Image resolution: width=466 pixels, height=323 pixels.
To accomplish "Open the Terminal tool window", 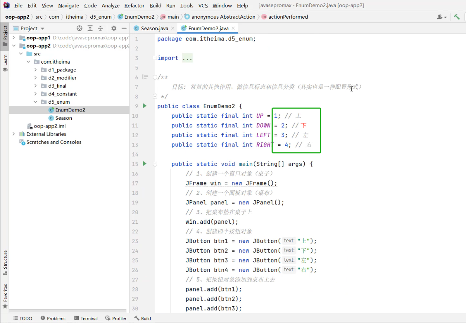I will pyautogui.click(x=86, y=318).
